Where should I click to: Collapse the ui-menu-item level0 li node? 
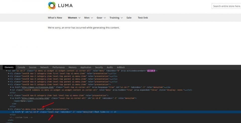9,109
